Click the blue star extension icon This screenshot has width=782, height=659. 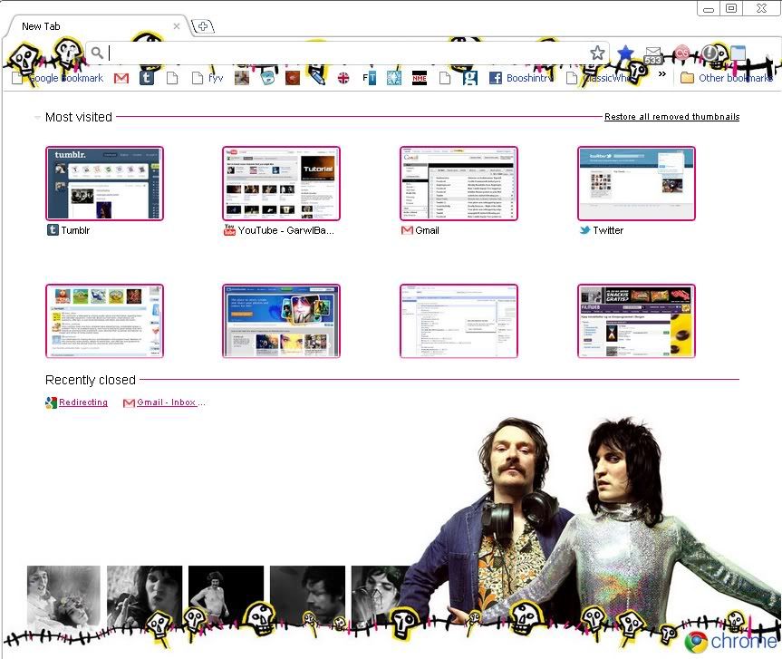[x=625, y=53]
